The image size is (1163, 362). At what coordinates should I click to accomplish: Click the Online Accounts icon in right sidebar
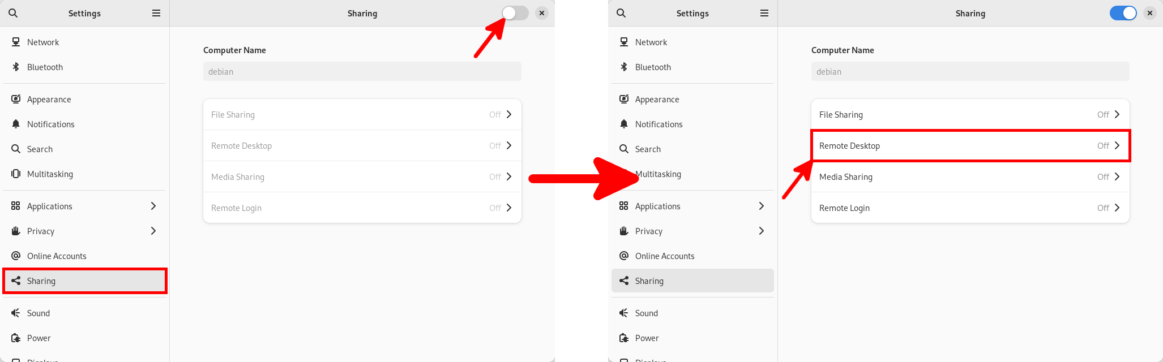coord(624,256)
